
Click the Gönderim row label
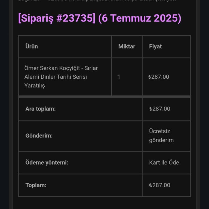(39, 136)
